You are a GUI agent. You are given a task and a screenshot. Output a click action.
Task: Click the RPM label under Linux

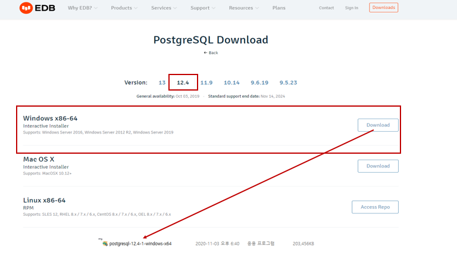pos(29,208)
